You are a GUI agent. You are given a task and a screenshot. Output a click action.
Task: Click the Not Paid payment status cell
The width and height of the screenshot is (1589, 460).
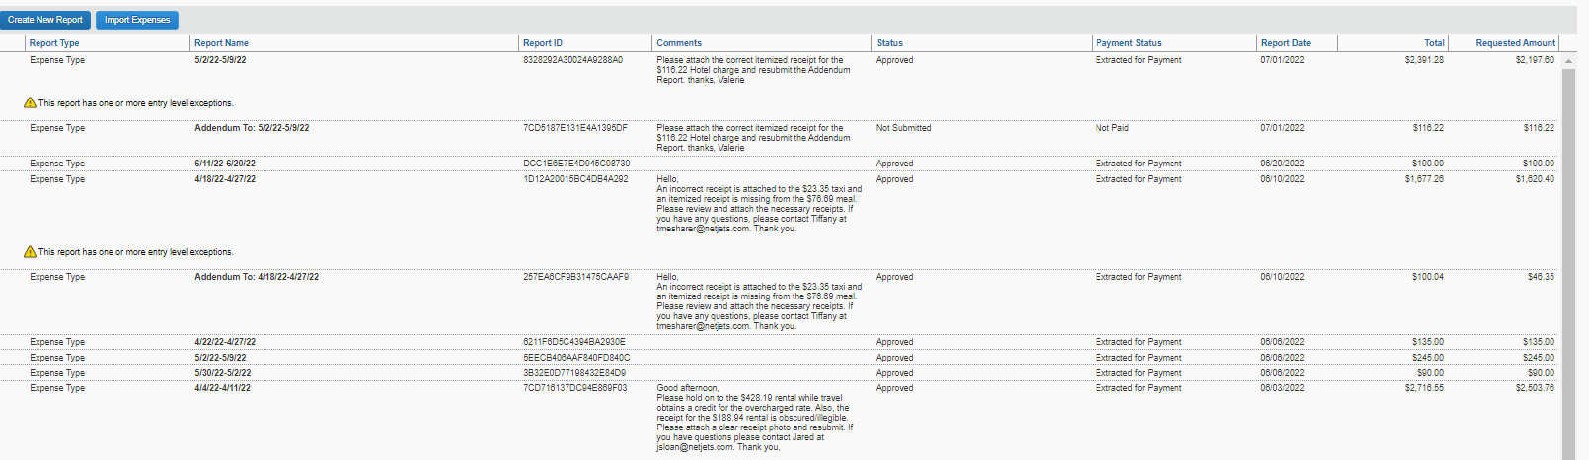click(x=1111, y=128)
